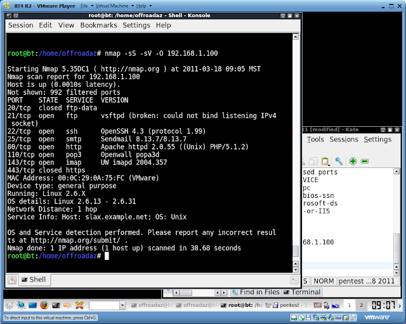Open Kate's Settings menu
The height and width of the screenshot is (324, 406).
coord(377,139)
